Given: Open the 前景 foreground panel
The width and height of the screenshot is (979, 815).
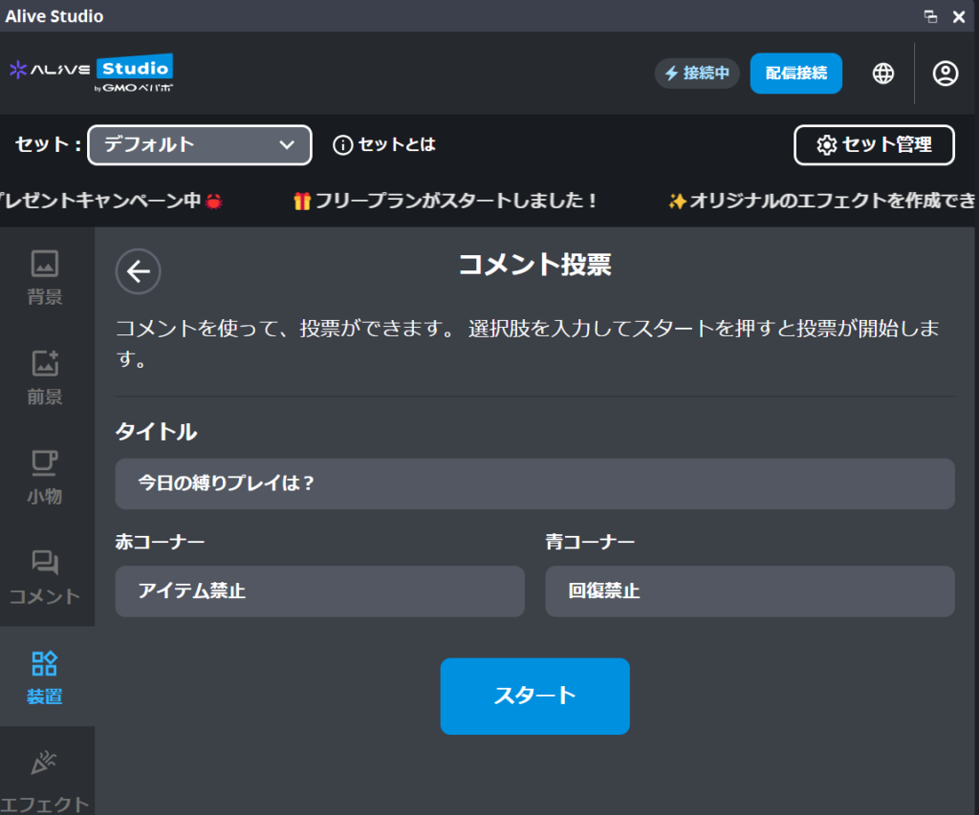Looking at the screenshot, I should (x=45, y=377).
